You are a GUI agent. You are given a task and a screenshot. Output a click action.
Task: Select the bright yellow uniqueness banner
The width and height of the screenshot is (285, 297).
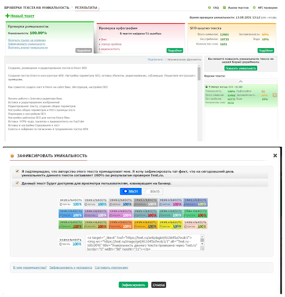[171, 224]
